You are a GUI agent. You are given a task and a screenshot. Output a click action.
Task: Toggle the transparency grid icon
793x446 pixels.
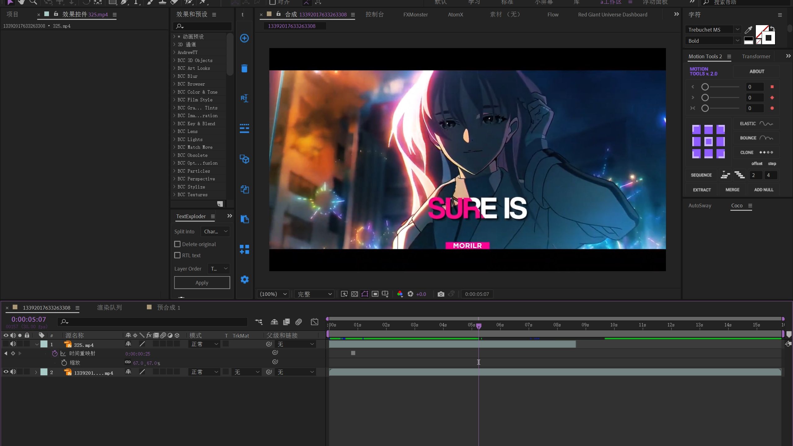click(355, 294)
